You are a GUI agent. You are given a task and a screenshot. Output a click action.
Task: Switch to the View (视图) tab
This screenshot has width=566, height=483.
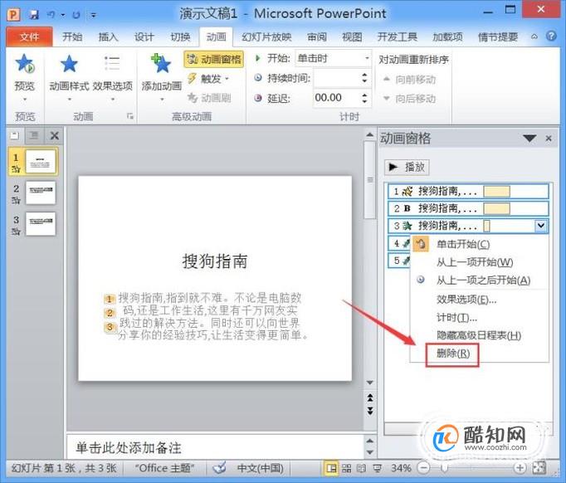click(x=352, y=37)
